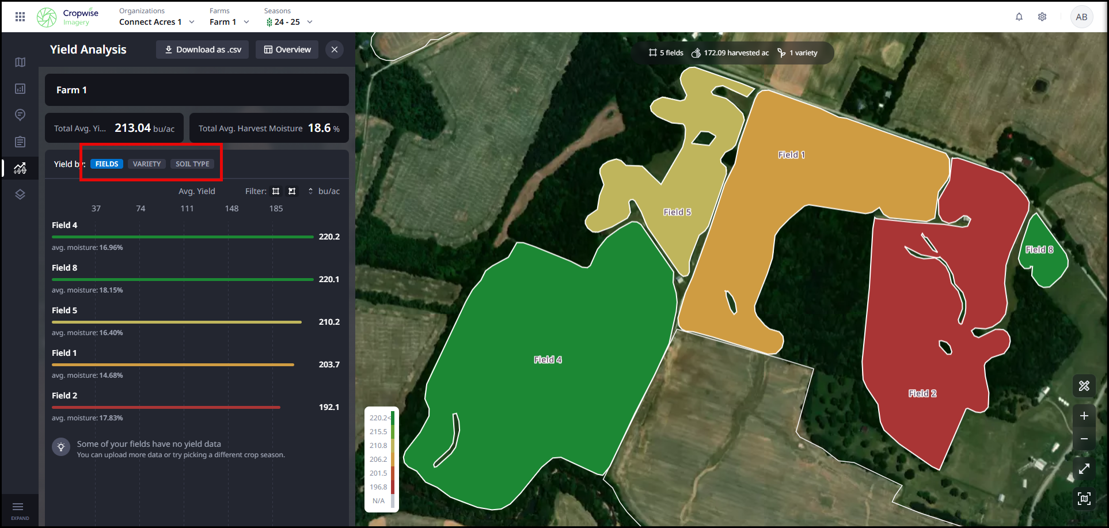1109x528 pixels.
Task: Open the map view in sidebar
Action: click(x=20, y=62)
